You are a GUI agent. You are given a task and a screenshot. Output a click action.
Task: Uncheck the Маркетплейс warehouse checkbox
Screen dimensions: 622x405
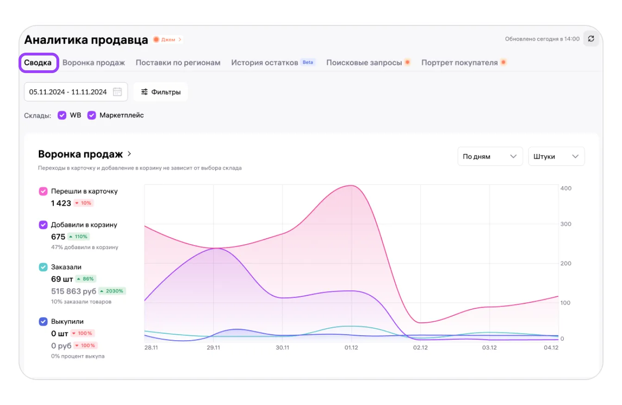click(x=92, y=115)
